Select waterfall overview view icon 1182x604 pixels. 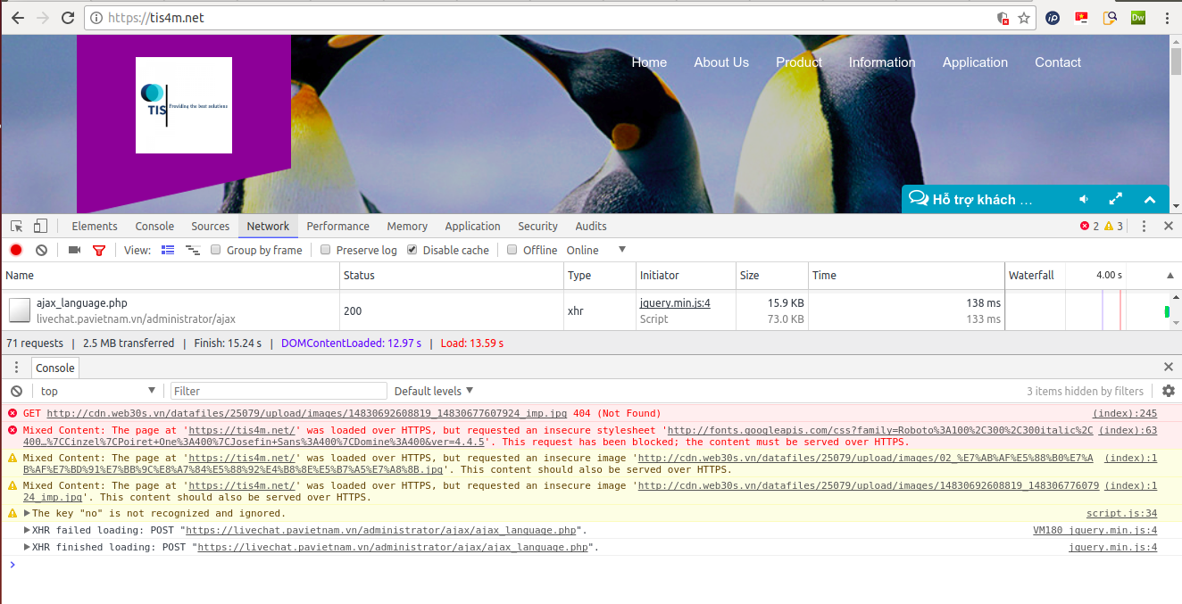click(192, 250)
